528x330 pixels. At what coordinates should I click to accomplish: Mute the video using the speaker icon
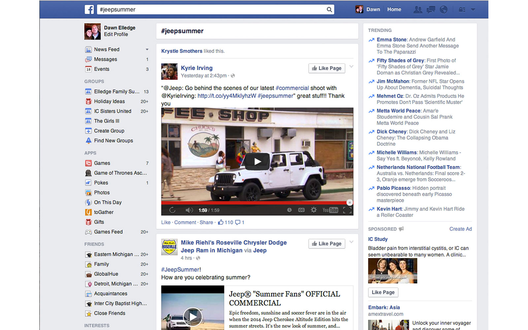[189, 210]
